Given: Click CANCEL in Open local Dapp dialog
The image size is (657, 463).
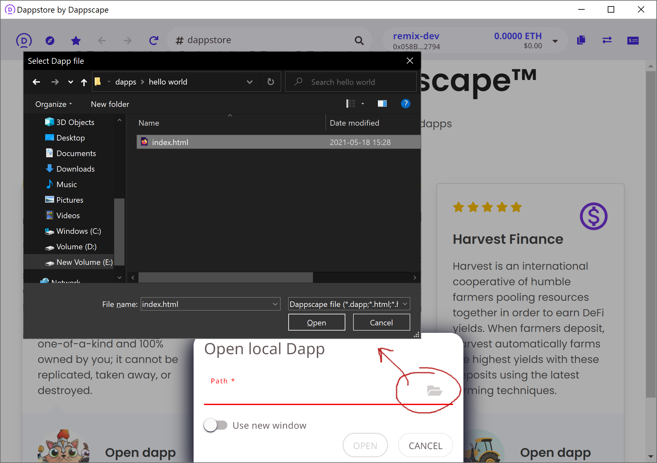Looking at the screenshot, I should tap(425, 446).
